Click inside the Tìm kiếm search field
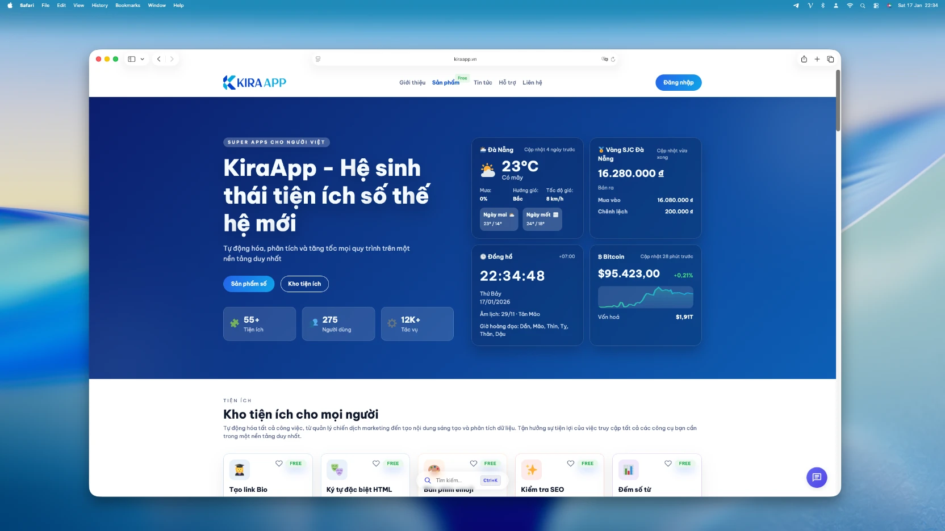 [x=453, y=481]
